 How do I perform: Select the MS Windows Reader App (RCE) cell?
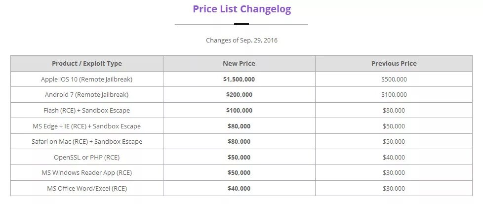click(87, 173)
